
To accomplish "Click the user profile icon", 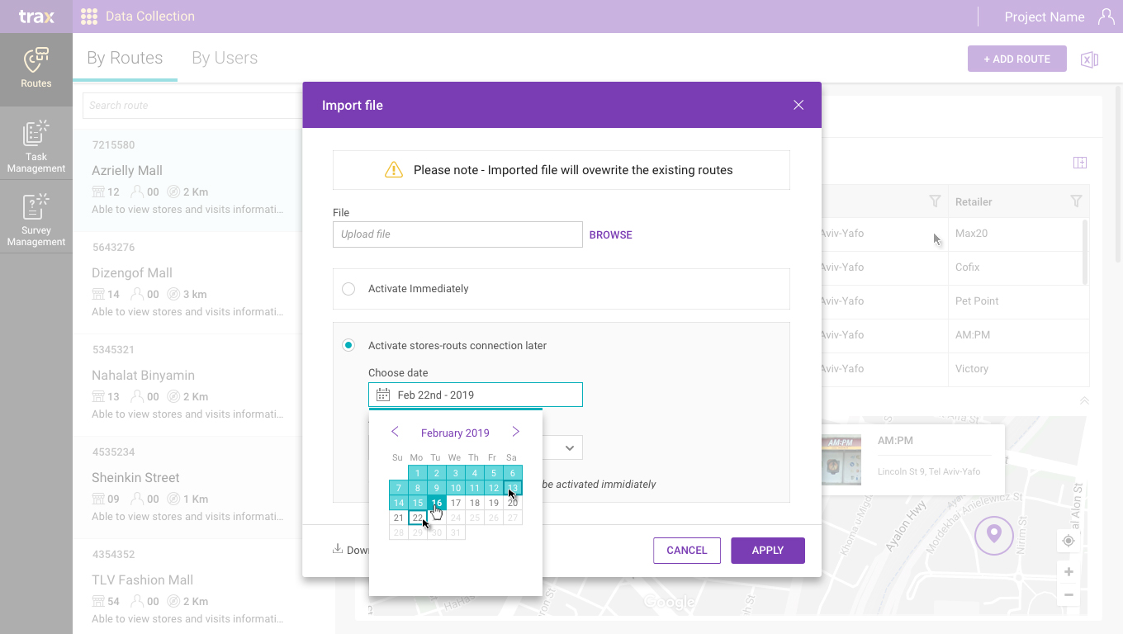I will click(1106, 17).
